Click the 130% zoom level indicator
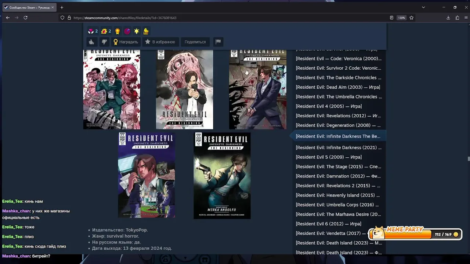Viewport: 470px width, 264px height. 402,18
